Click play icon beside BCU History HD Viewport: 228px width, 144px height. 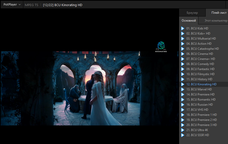[183, 79]
